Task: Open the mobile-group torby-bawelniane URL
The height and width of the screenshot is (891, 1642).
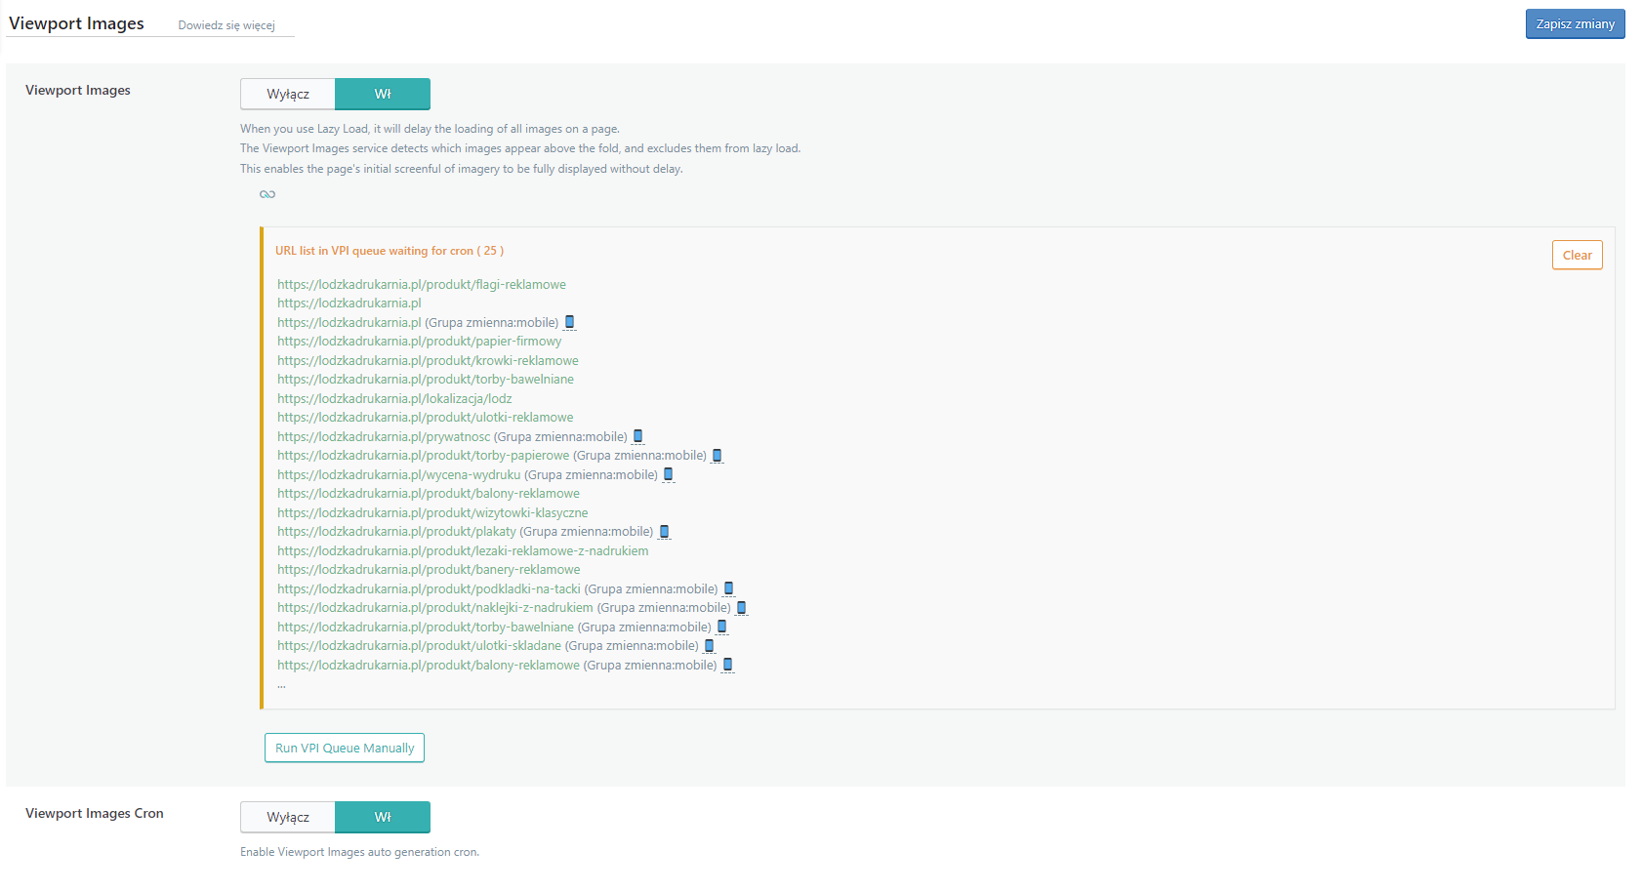Action: [426, 627]
